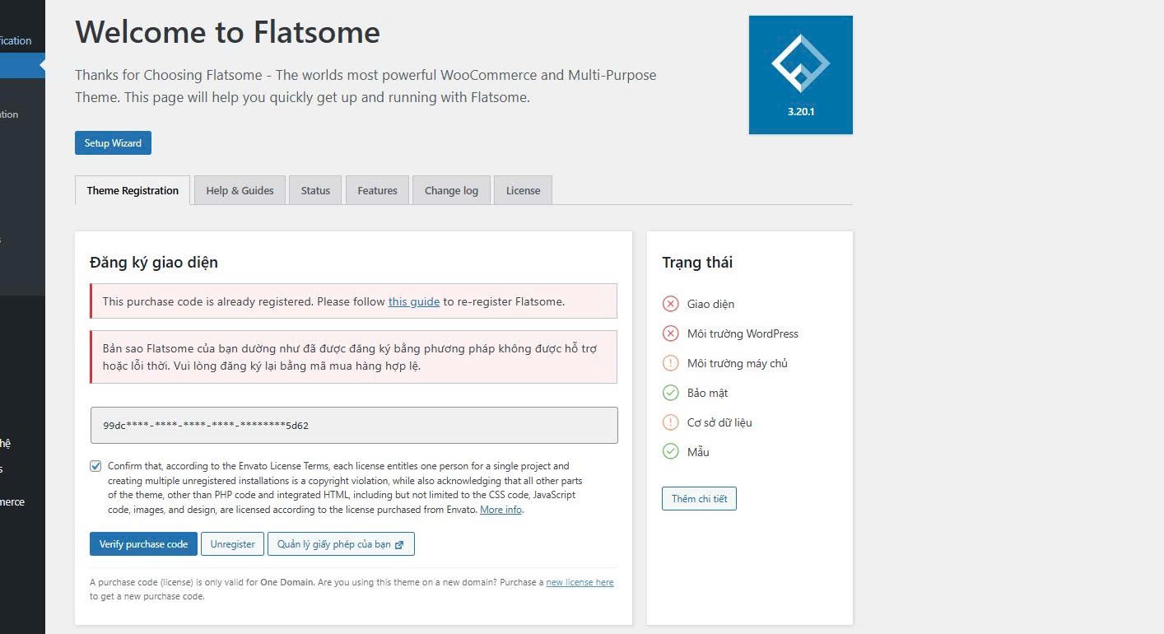Screen dimensions: 1164x634
Task: Click the green check icon next to Mẫu
Action: 669,451
